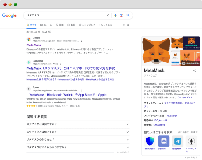Click the Coincheck favicon
Image resolution: width=202 pixels, height=160 pixels.
29,62
